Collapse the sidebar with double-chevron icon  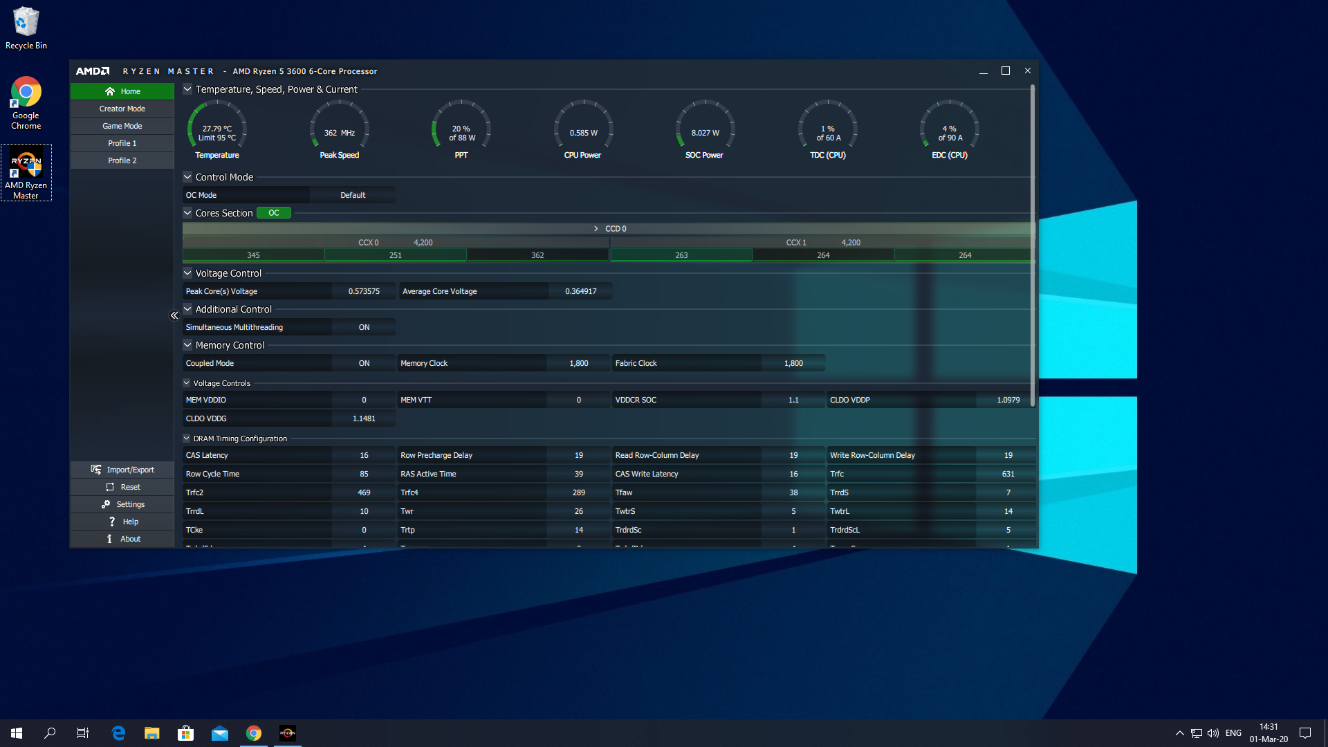click(x=174, y=315)
